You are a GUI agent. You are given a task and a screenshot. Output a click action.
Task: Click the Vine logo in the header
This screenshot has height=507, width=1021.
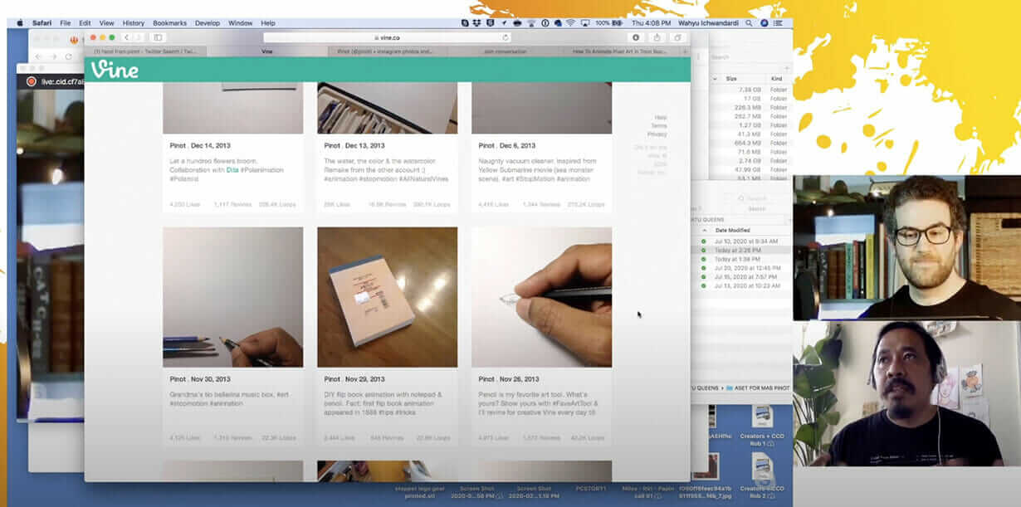[x=115, y=70]
